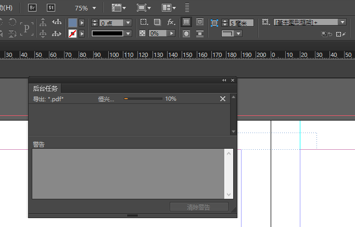Click the 恒兴... document name text
The image size is (355, 227).
pyautogui.click(x=106, y=99)
